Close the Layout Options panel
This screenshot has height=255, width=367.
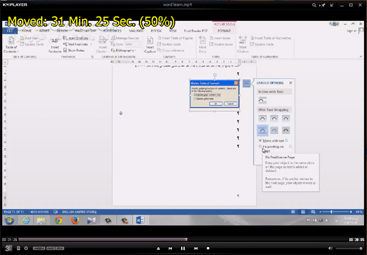[291, 83]
